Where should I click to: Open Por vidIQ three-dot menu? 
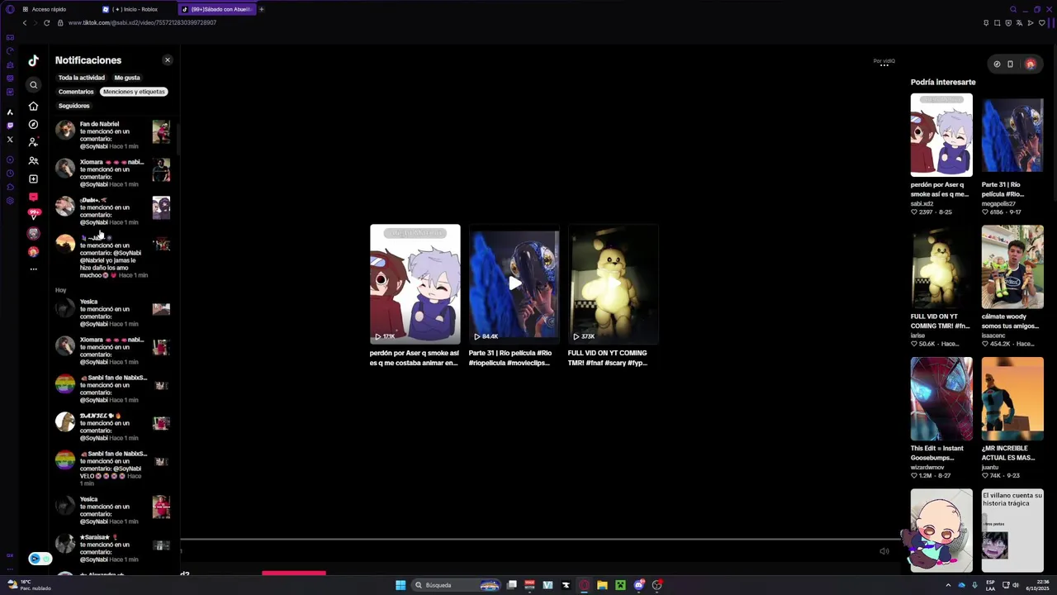[x=884, y=66]
